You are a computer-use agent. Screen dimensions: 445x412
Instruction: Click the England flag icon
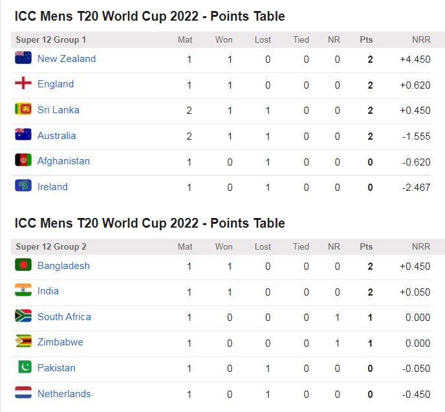coord(23,83)
